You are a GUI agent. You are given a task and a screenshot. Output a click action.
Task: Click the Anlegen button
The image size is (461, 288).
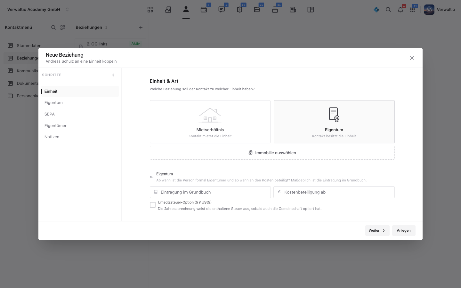coord(404,230)
